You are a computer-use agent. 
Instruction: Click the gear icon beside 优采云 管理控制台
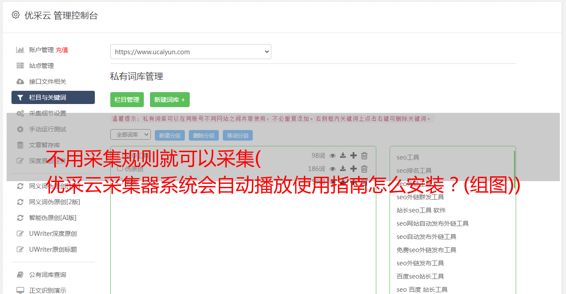pos(15,15)
